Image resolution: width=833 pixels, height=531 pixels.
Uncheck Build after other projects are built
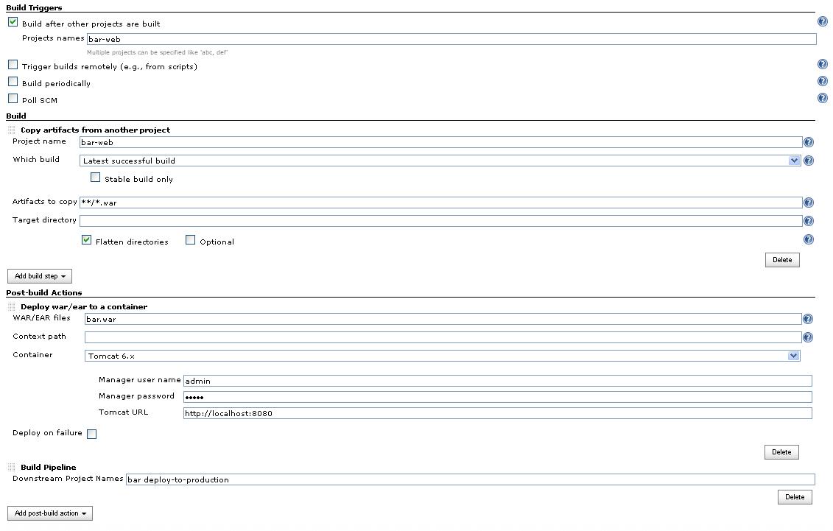13,22
